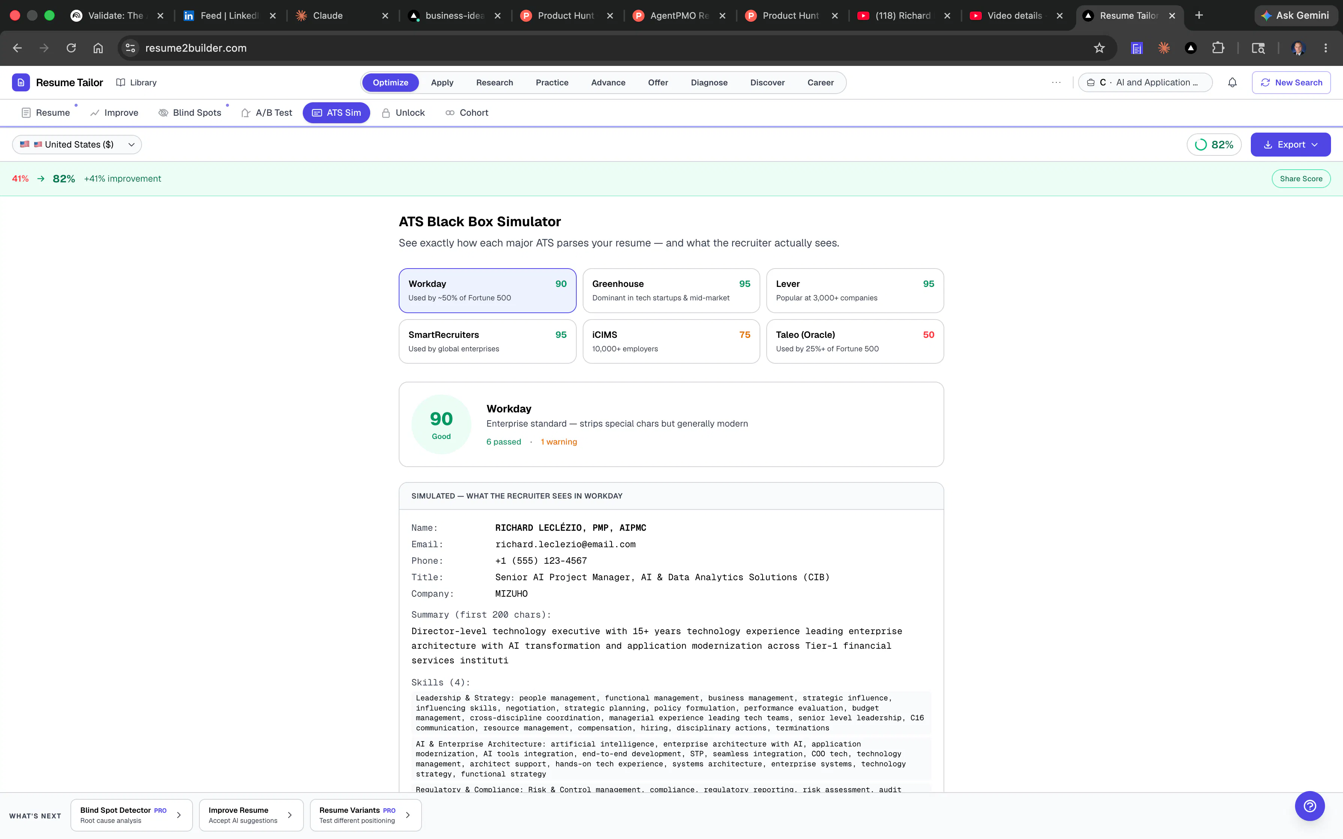This screenshot has height=839, width=1343.
Task: Click the notification bell icon
Action: [x=1232, y=82]
